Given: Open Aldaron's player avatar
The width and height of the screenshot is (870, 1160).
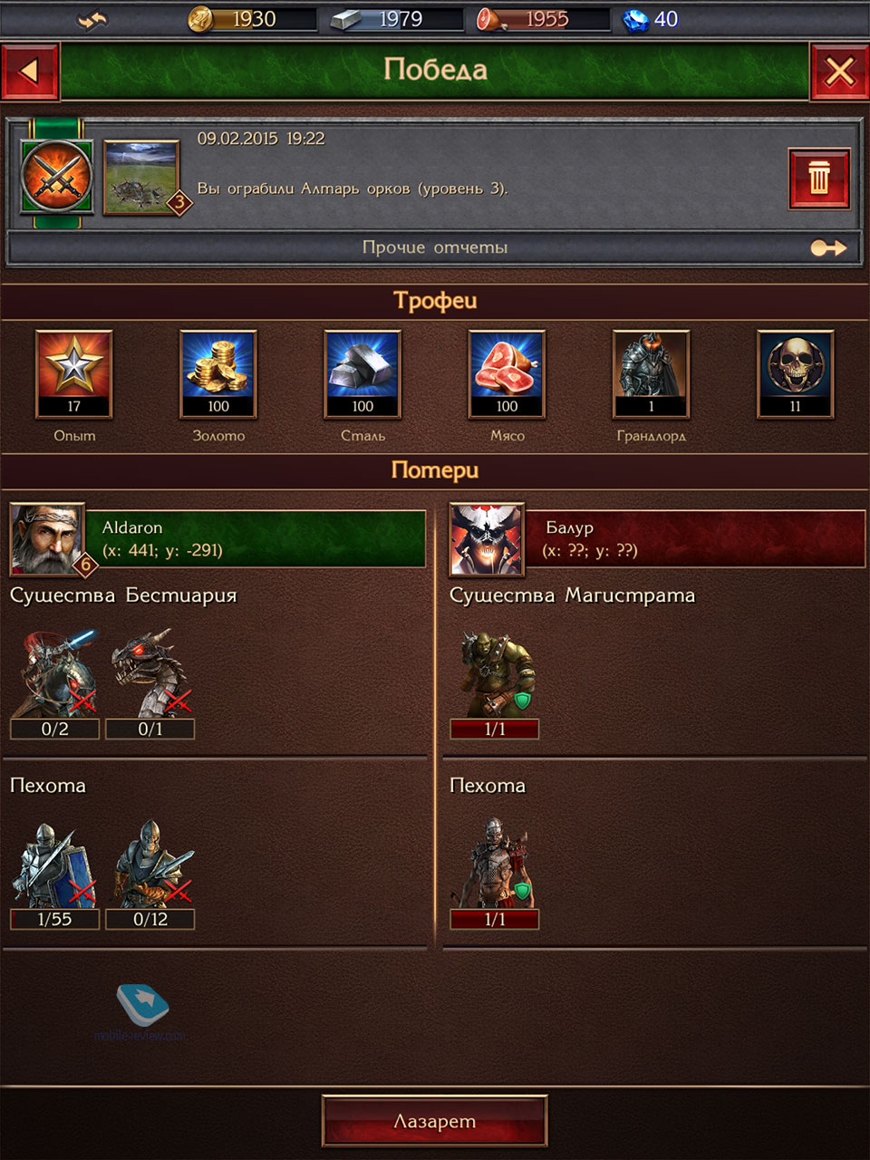Looking at the screenshot, I should pyautogui.click(x=47, y=539).
